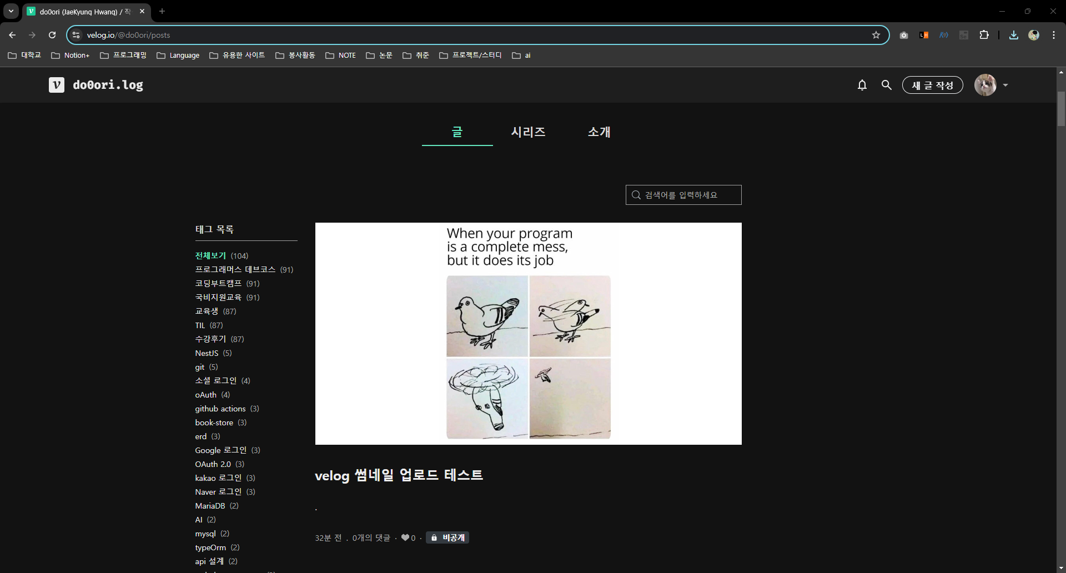Filter by 국비지원교육 tag
This screenshot has height=573, width=1066.
(218, 297)
